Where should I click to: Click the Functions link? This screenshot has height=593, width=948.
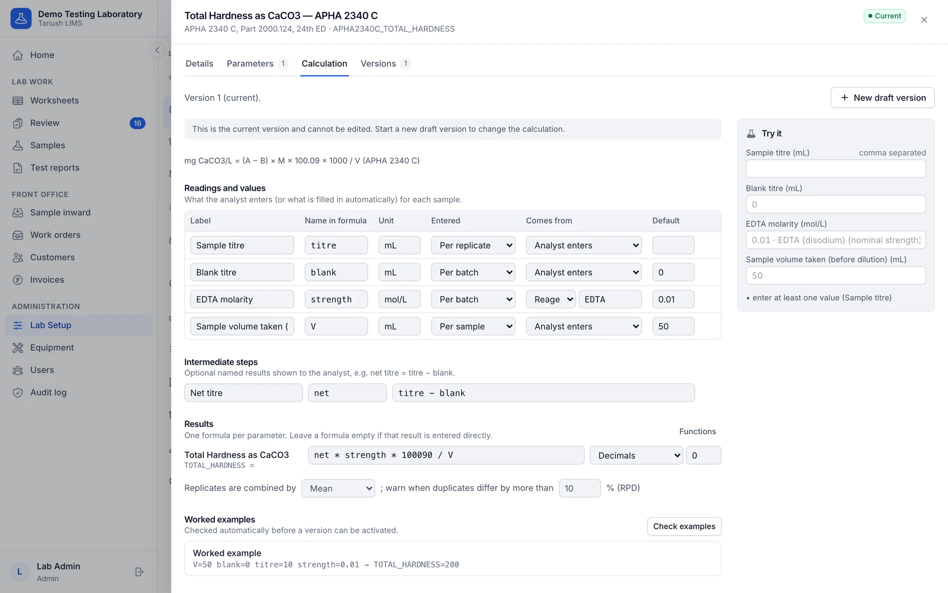[697, 431]
